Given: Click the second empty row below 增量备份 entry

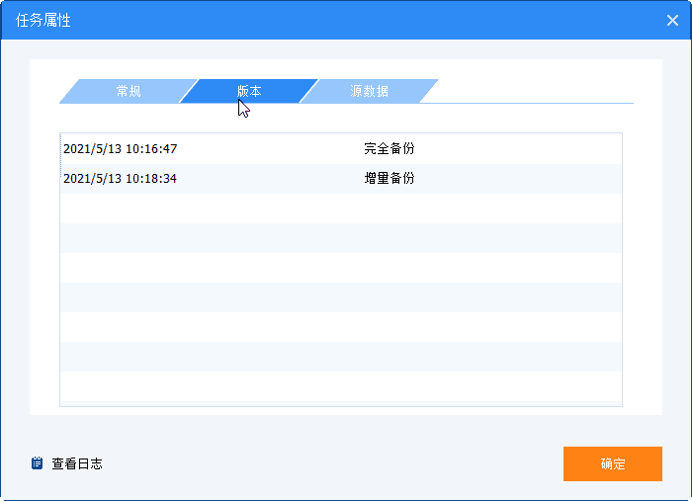Looking at the screenshot, I should click(341, 237).
